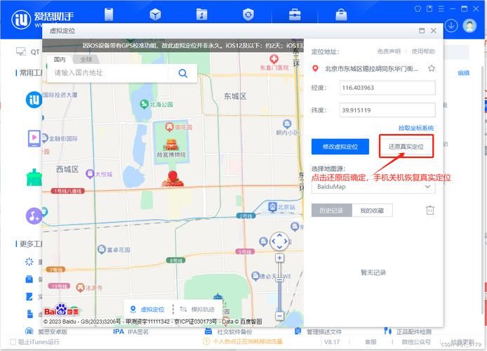Click the 东直门医院 hospital marker
Image resolution: width=487 pixels, height=351 pixels.
274,59
